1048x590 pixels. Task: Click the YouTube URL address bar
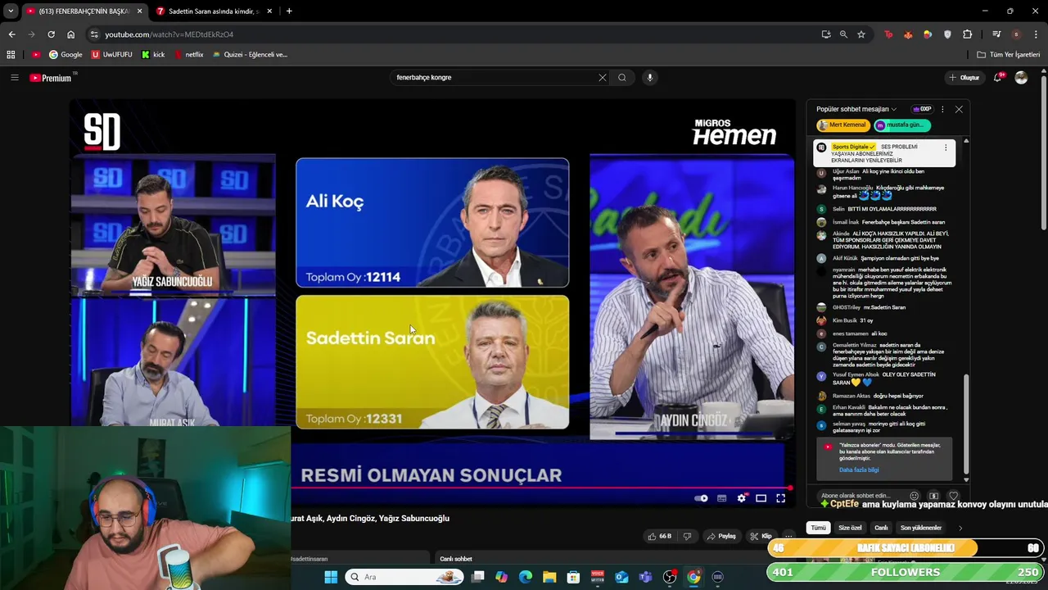pyautogui.click(x=458, y=34)
